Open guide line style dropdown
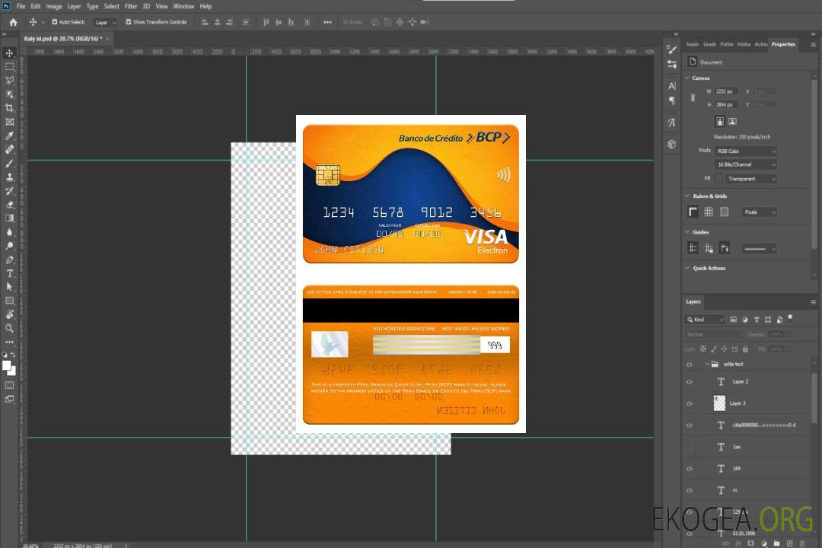Image resolution: width=822 pixels, height=548 pixels. pyautogui.click(x=759, y=249)
